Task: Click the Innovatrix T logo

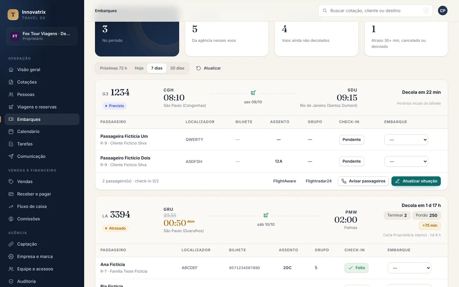Action: (x=13, y=15)
